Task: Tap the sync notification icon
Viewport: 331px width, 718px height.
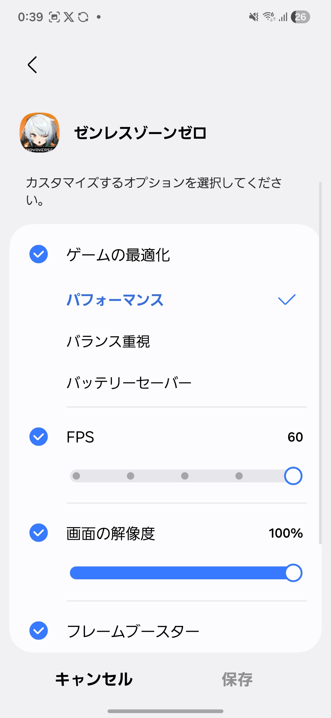Action: coord(83,17)
